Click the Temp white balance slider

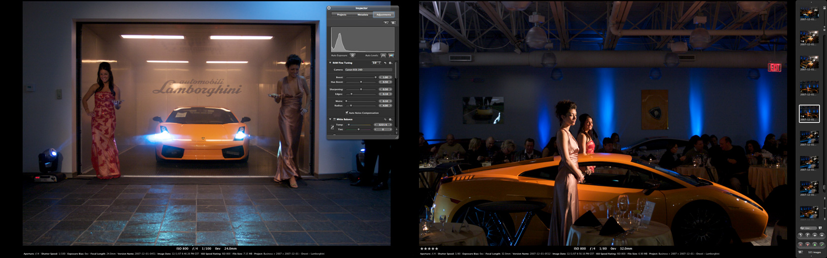coord(359,125)
